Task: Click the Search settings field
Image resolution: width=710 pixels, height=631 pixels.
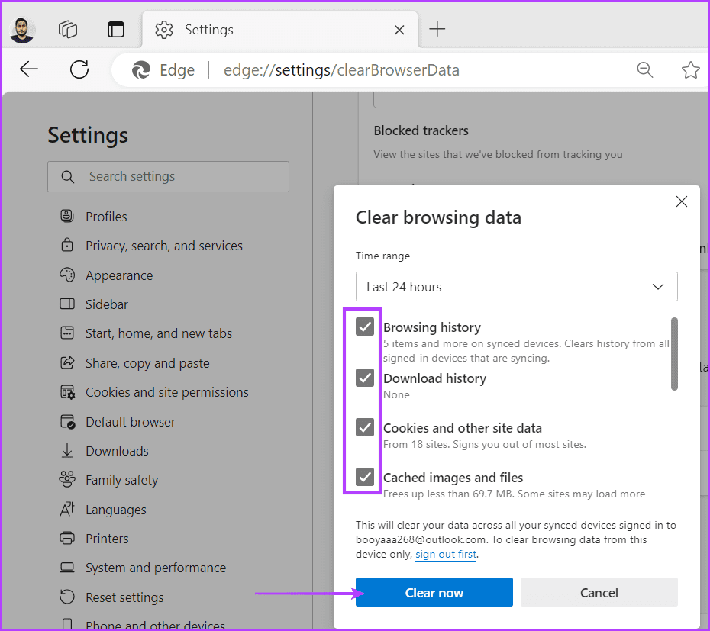Action: 169,176
